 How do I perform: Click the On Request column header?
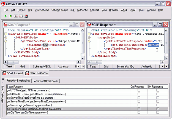pyautogui.click(x=139, y=86)
